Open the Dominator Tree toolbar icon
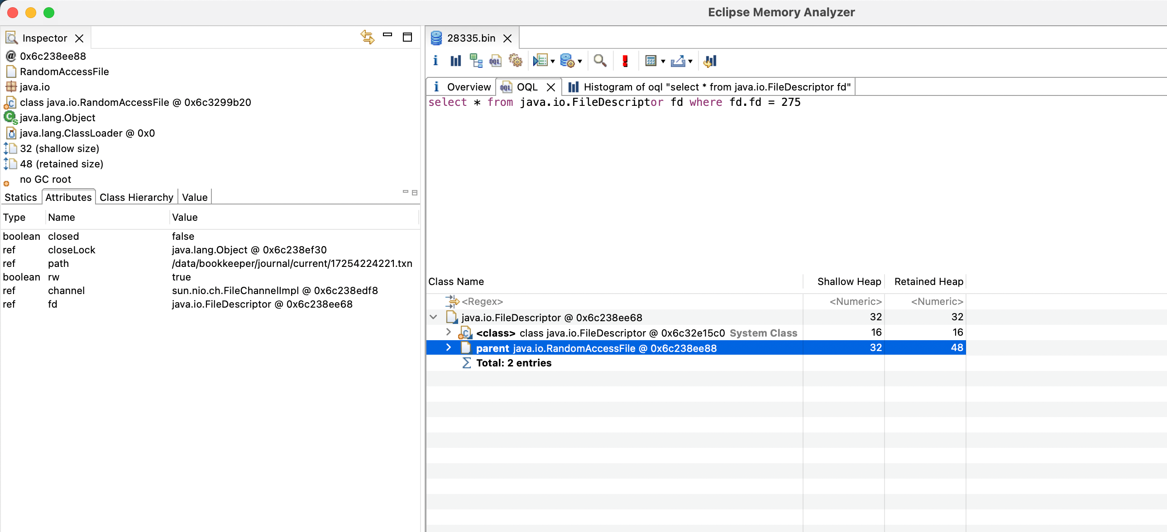 [x=476, y=61]
